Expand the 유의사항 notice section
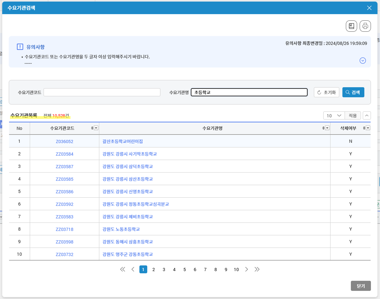Viewport: 380px width, 299px height. pos(363,61)
